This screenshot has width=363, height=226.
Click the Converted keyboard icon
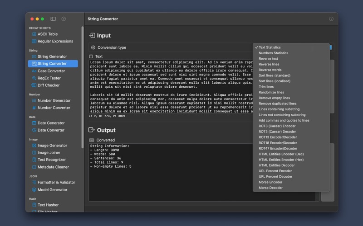click(x=92, y=140)
